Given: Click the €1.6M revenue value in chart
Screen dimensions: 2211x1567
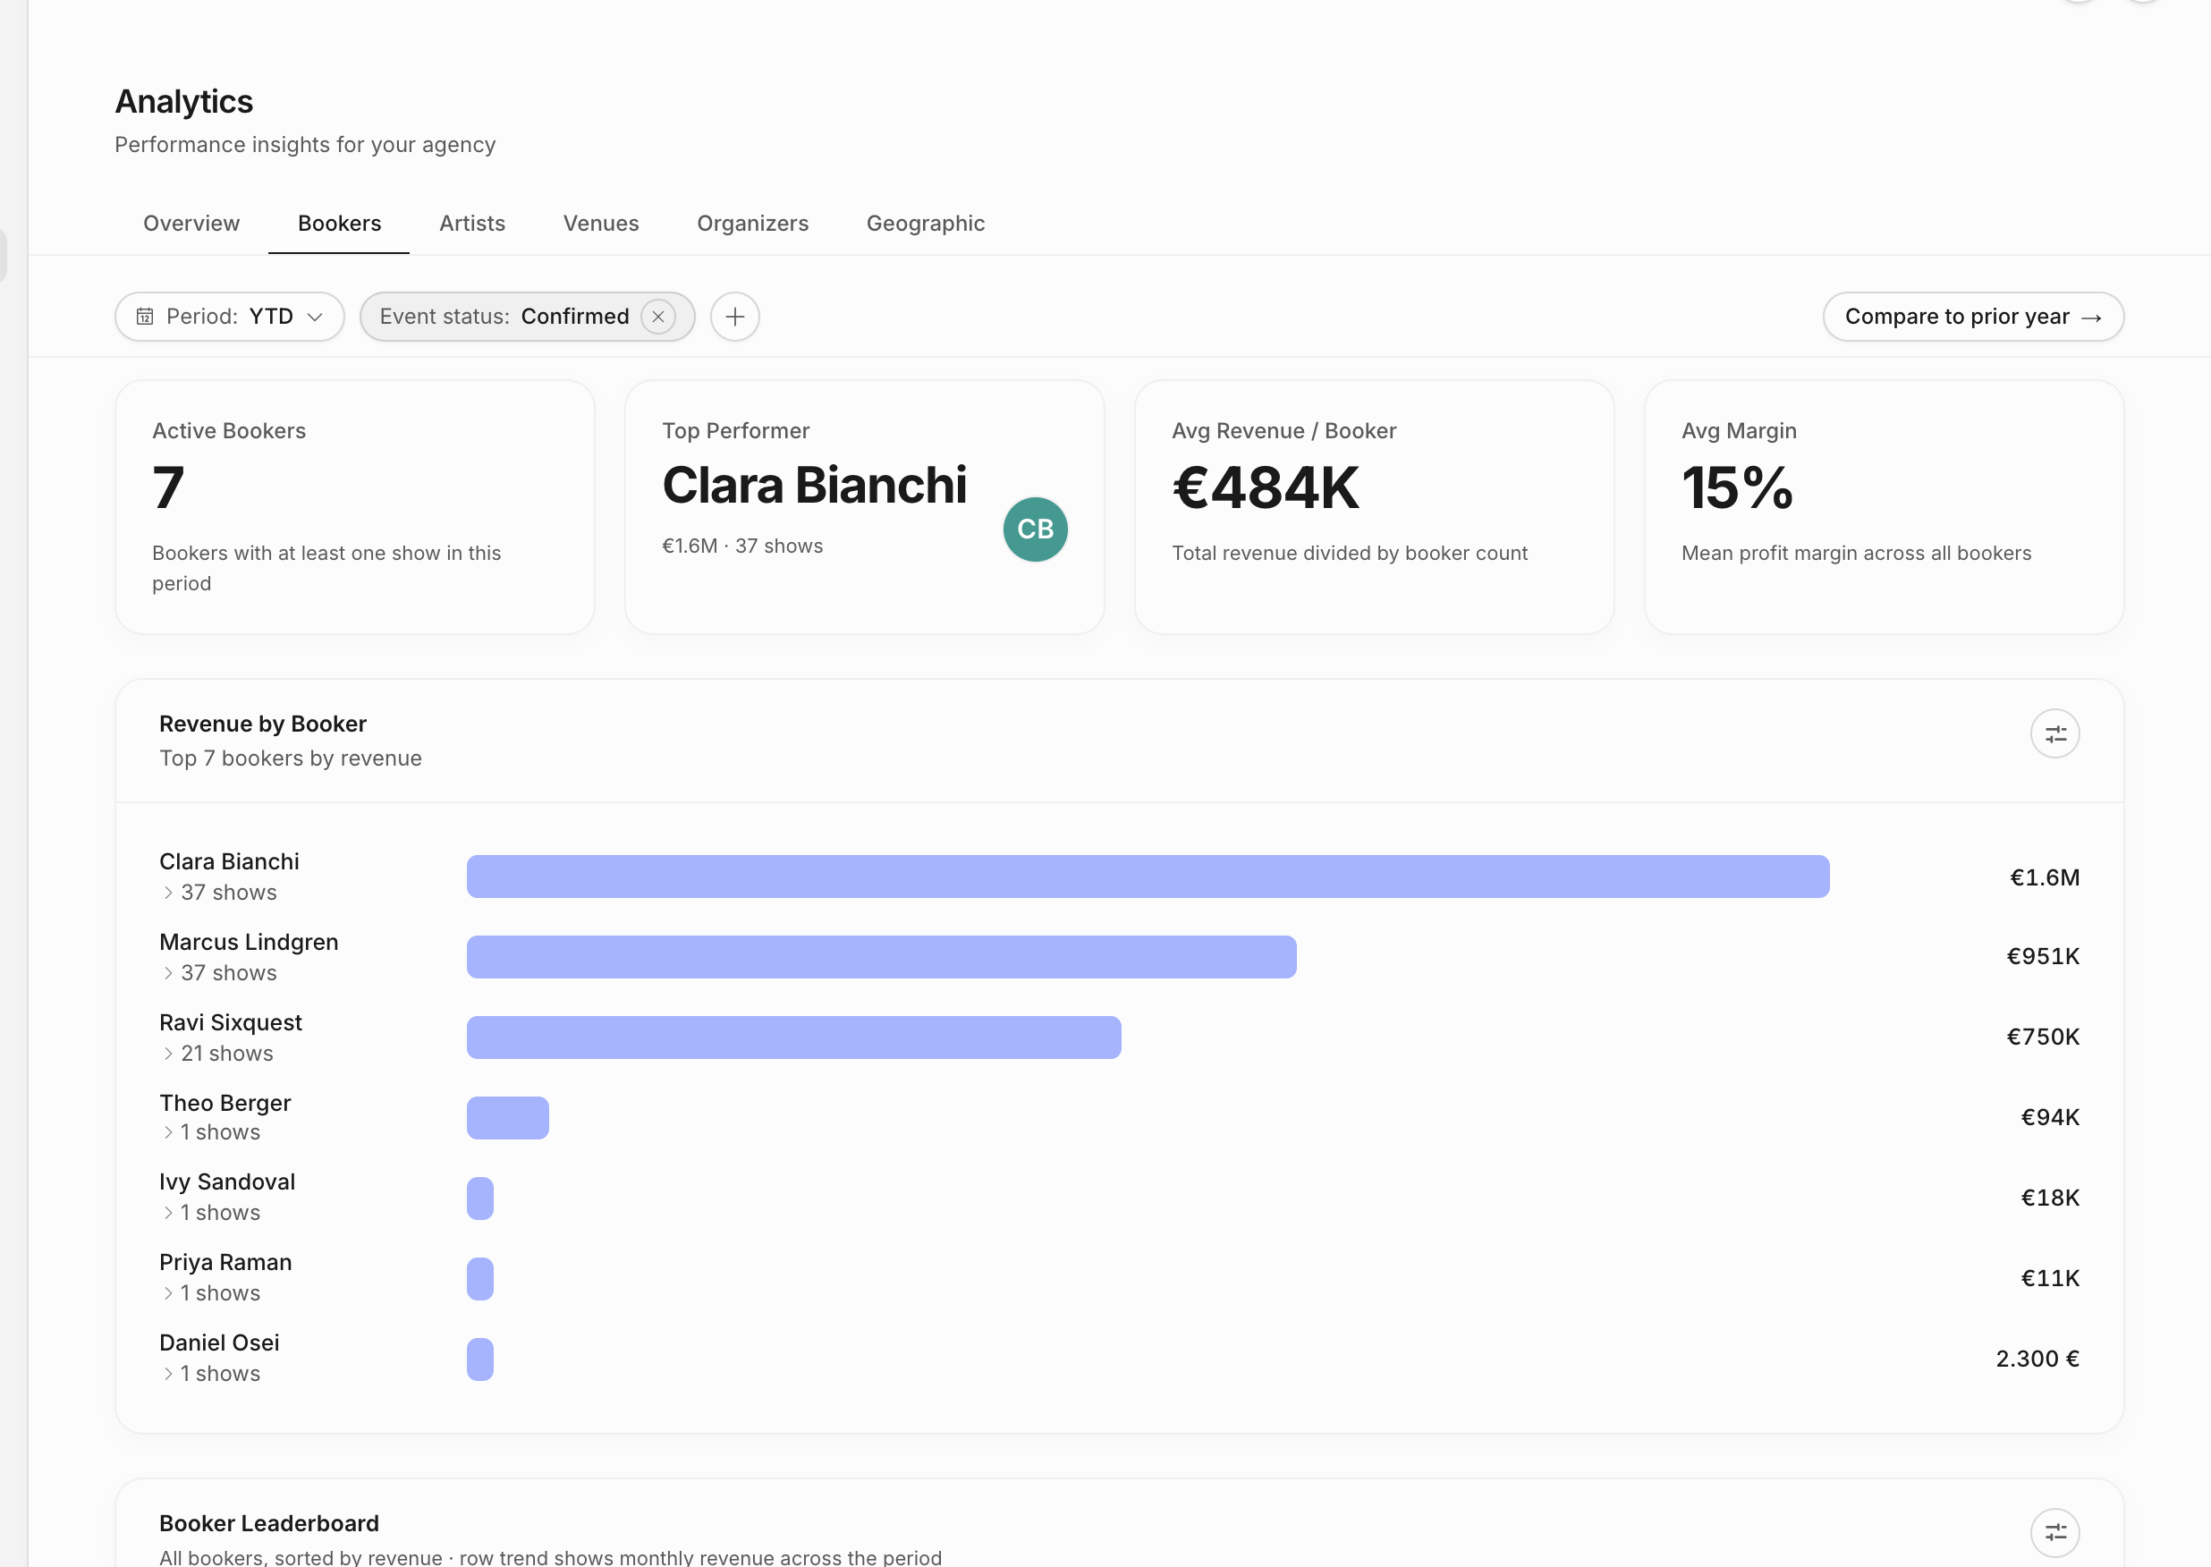Looking at the screenshot, I should point(2044,877).
